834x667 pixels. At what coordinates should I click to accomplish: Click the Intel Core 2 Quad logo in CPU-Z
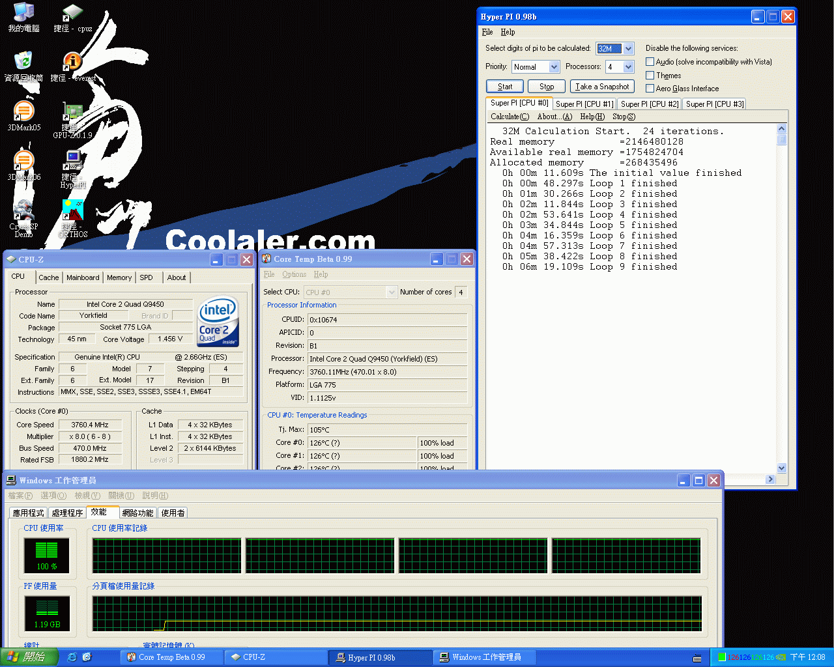(x=218, y=322)
